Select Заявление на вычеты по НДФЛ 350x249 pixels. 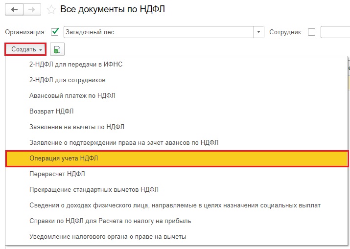tap(176, 127)
